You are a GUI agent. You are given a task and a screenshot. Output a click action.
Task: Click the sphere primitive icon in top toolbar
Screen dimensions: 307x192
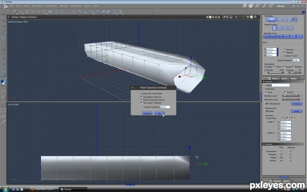point(15,12)
